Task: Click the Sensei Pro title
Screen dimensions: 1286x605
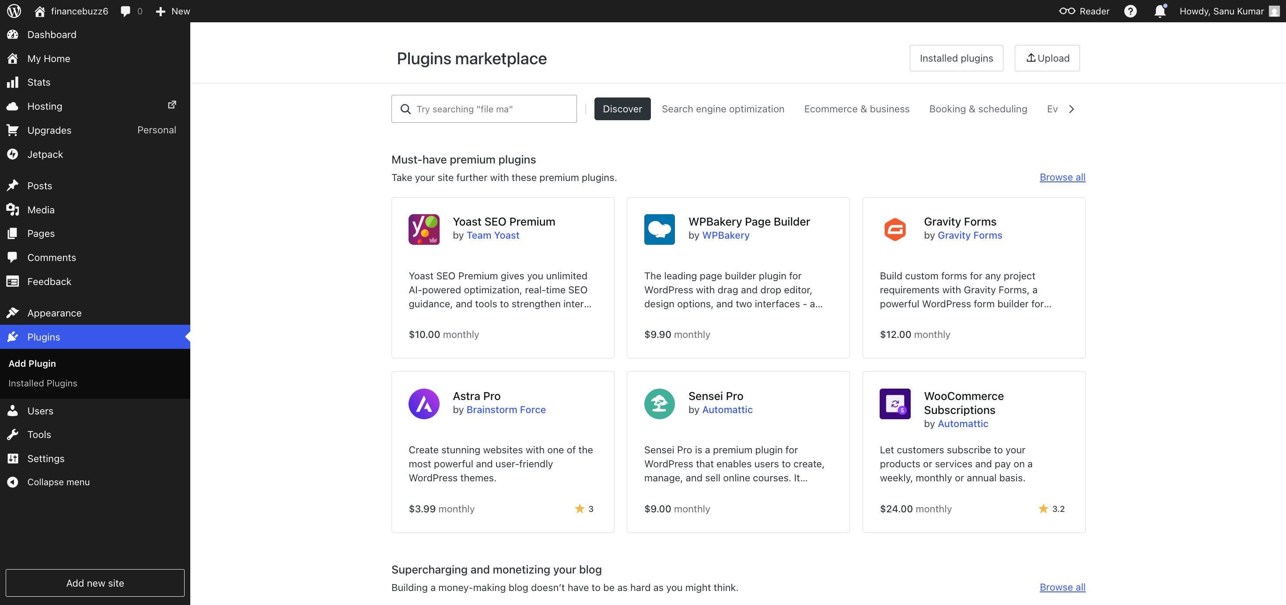Action: [715, 396]
